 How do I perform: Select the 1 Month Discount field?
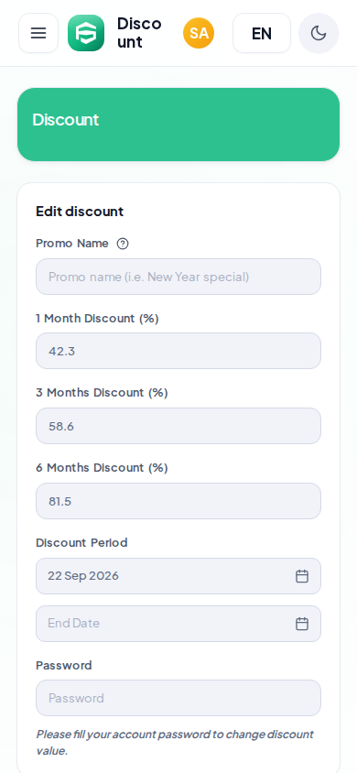point(178,351)
